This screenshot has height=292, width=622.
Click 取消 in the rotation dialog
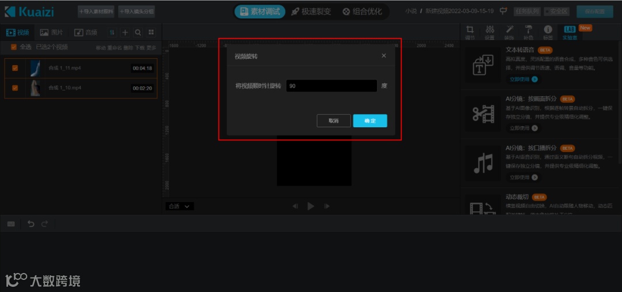click(x=333, y=120)
